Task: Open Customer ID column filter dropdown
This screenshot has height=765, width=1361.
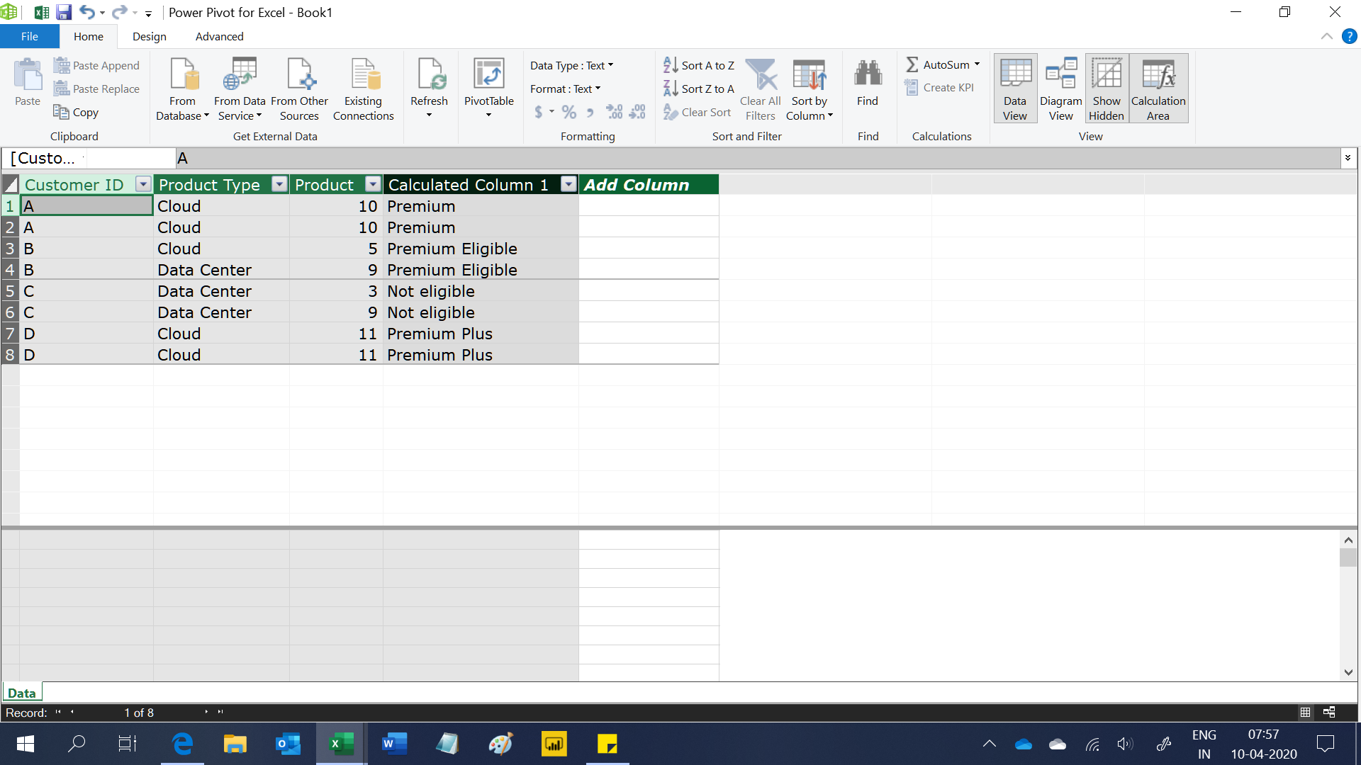Action: coord(143,184)
